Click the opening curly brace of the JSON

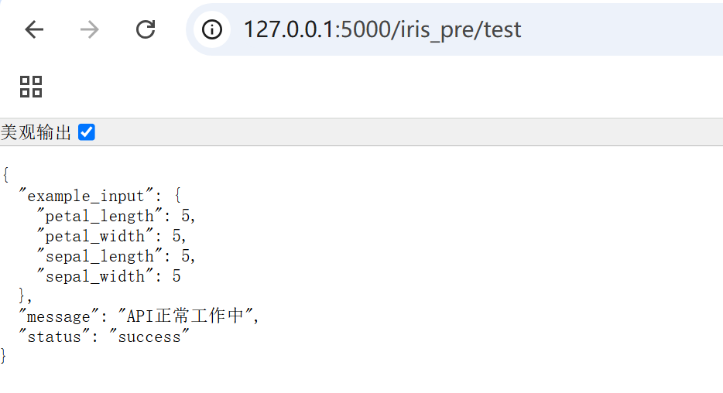coord(5,175)
